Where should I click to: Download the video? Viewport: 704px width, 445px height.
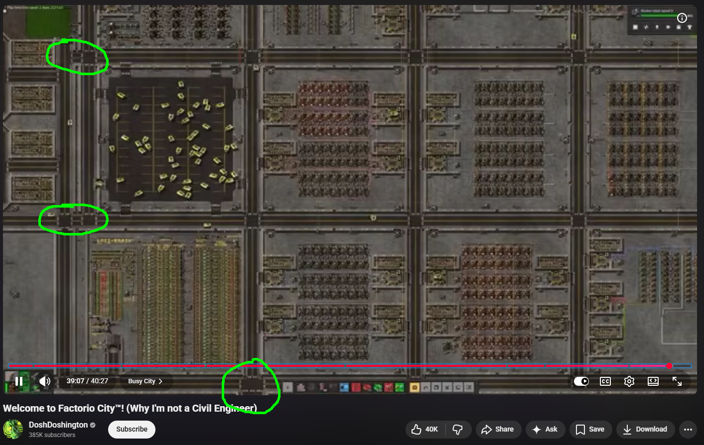[645, 429]
